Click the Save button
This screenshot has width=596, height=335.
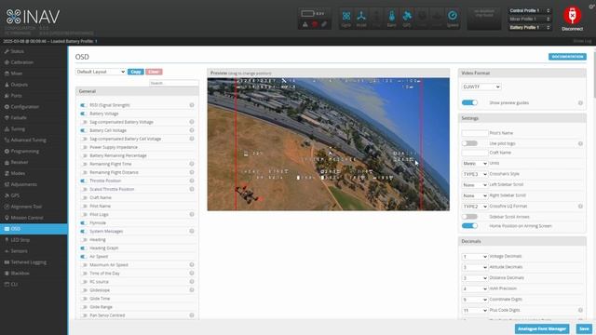(584, 328)
